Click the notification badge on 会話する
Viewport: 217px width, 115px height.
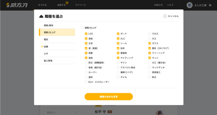click(67, 3)
